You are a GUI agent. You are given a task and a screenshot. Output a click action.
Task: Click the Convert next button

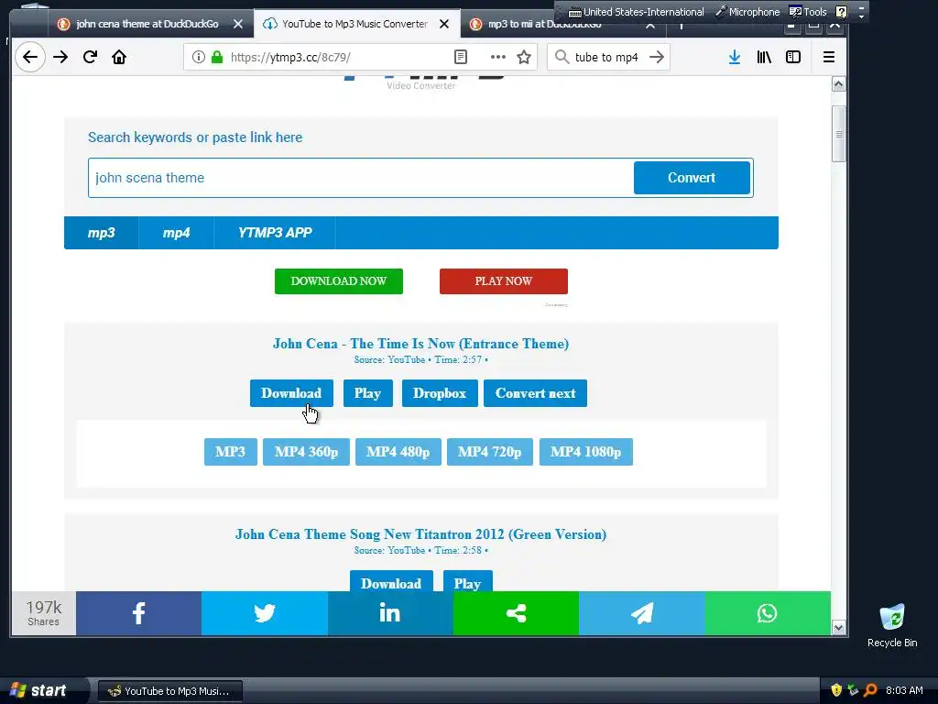(535, 393)
